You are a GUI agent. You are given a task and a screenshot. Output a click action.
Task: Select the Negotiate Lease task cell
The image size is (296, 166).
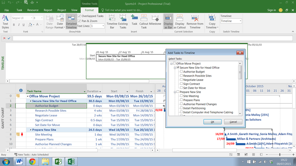tap(56, 115)
